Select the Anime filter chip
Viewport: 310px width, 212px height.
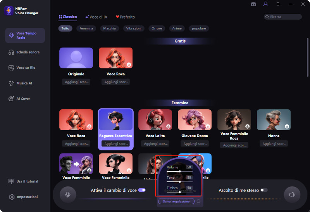pos(177,28)
